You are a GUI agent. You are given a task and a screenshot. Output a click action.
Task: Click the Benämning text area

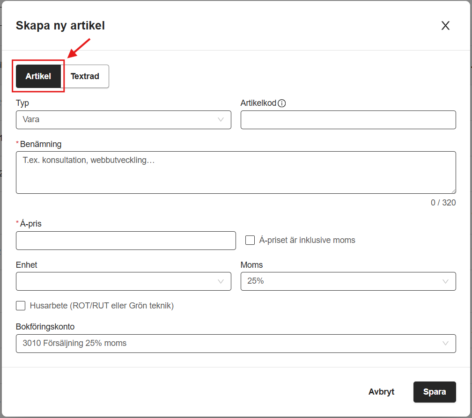(236, 172)
